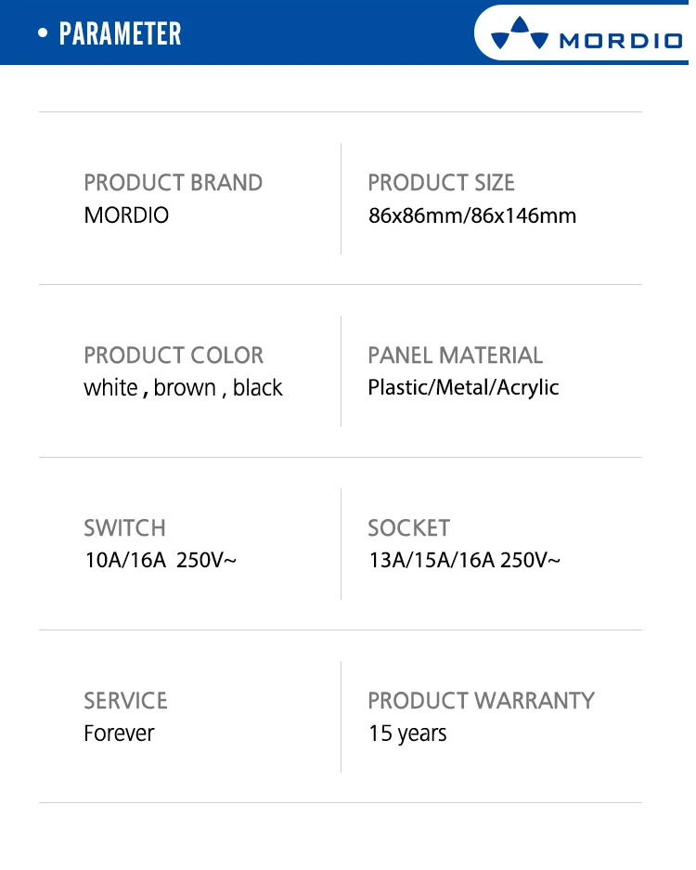Select the SOCKET label
This screenshot has height=870, width=696.
408,528
